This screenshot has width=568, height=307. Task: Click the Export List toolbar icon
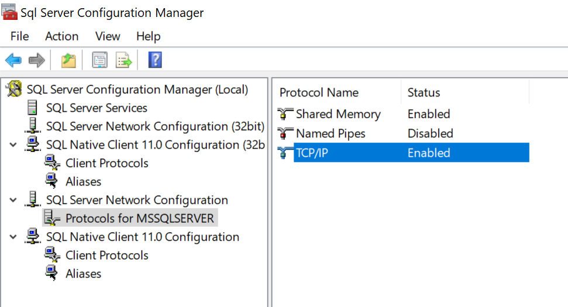point(123,60)
